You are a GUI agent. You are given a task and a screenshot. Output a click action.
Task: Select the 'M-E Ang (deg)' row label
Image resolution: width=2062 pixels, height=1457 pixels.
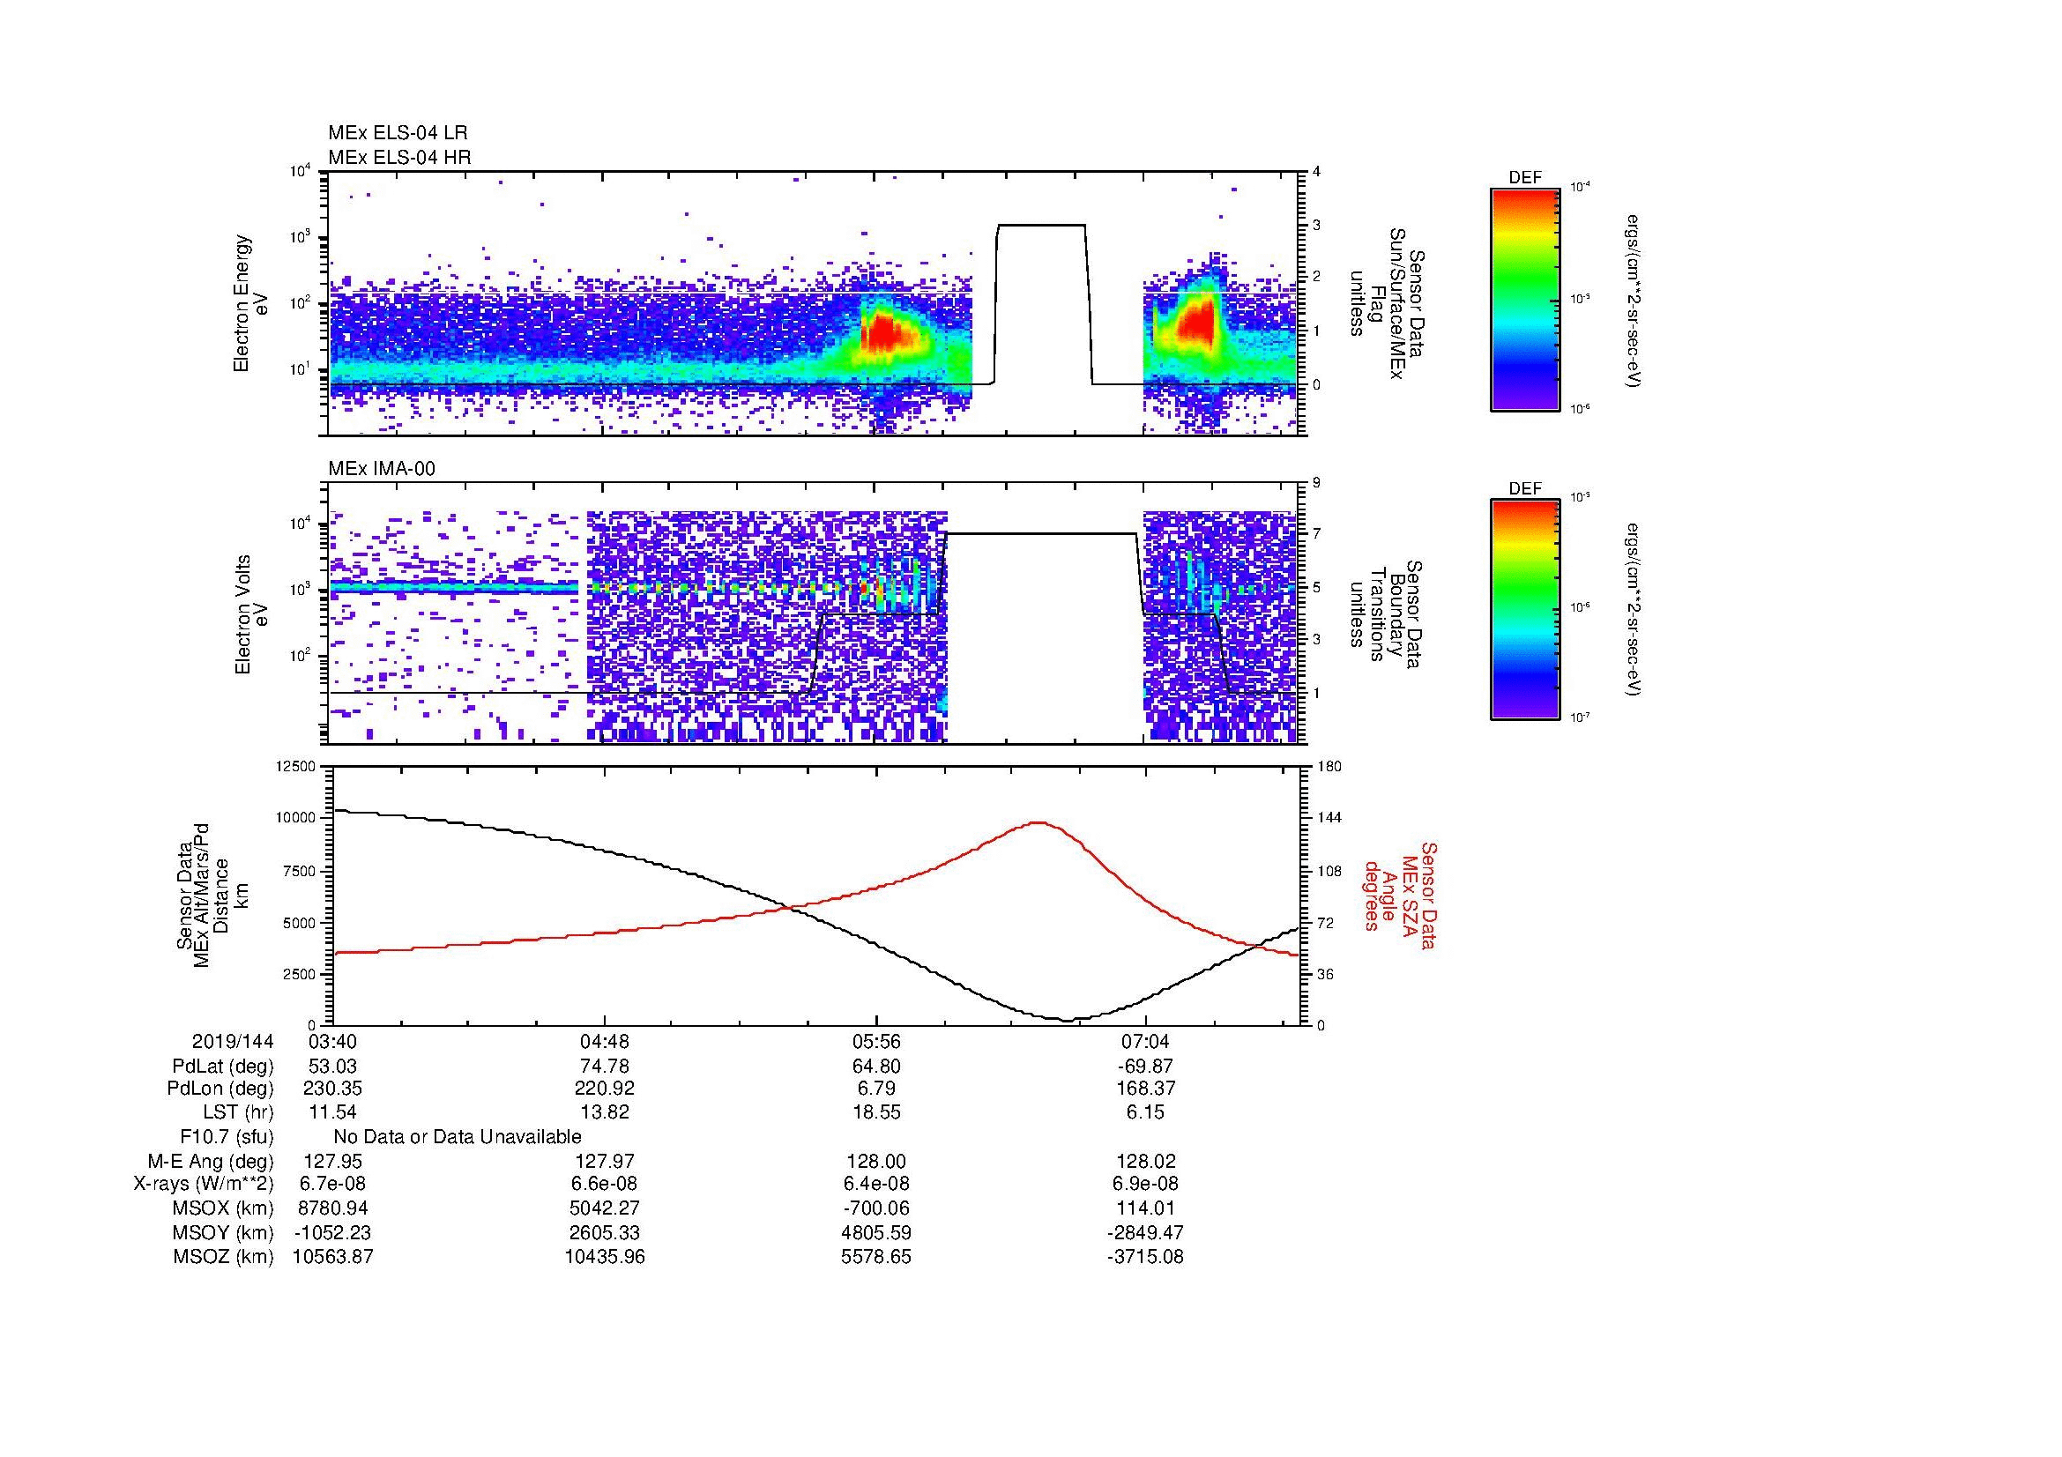coord(211,1162)
